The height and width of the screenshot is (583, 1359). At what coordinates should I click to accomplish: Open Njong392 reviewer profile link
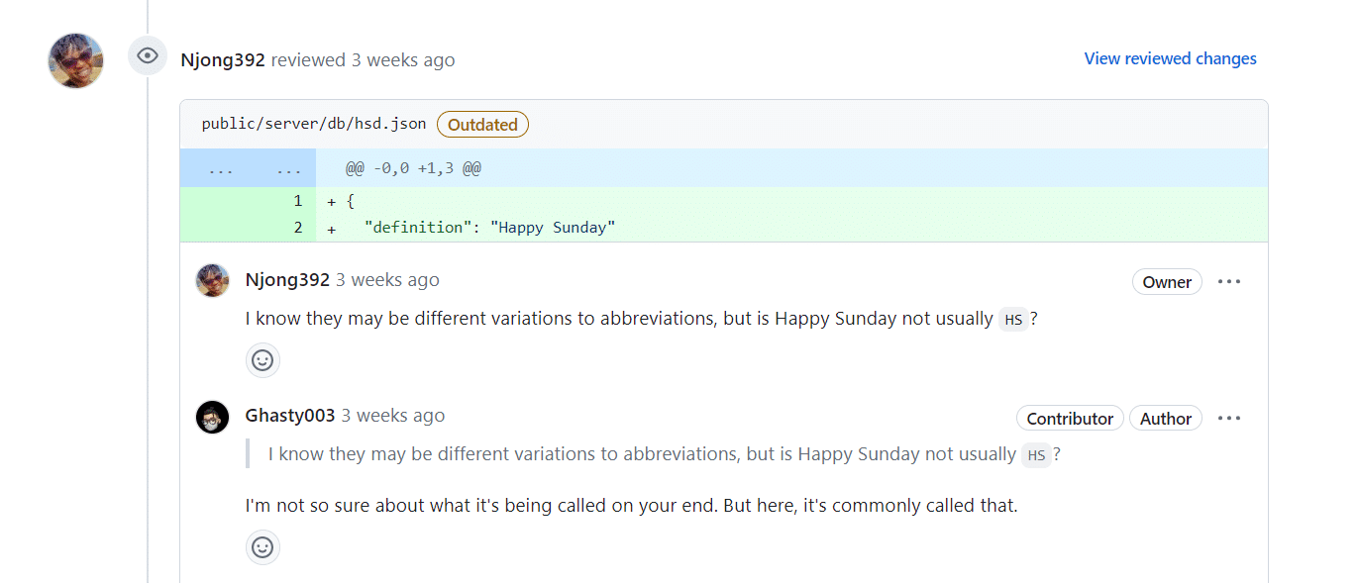pos(223,59)
